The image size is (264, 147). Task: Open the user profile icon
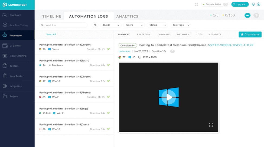(x=259, y=4)
